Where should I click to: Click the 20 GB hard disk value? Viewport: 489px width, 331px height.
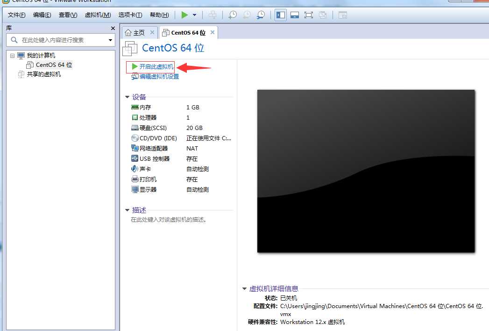tap(194, 128)
